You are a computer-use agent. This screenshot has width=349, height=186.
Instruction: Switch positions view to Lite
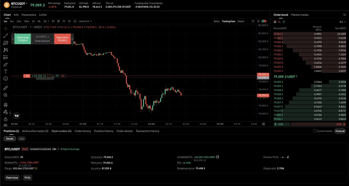pos(22,139)
